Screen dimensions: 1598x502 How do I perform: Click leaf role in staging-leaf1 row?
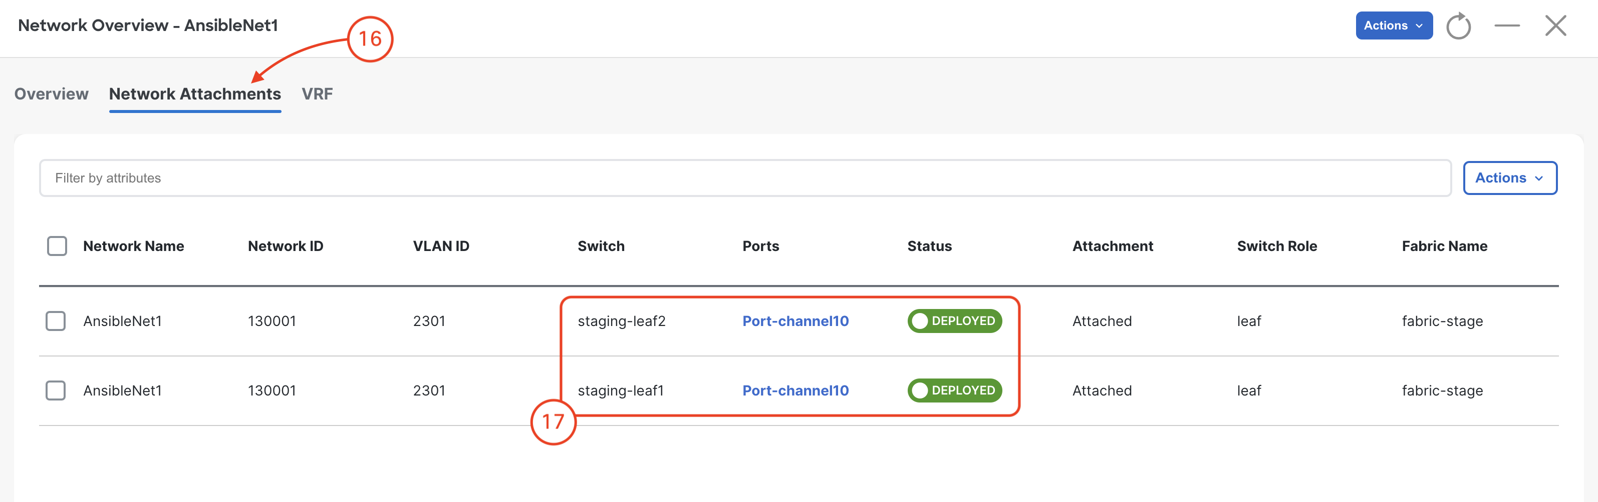(1249, 390)
